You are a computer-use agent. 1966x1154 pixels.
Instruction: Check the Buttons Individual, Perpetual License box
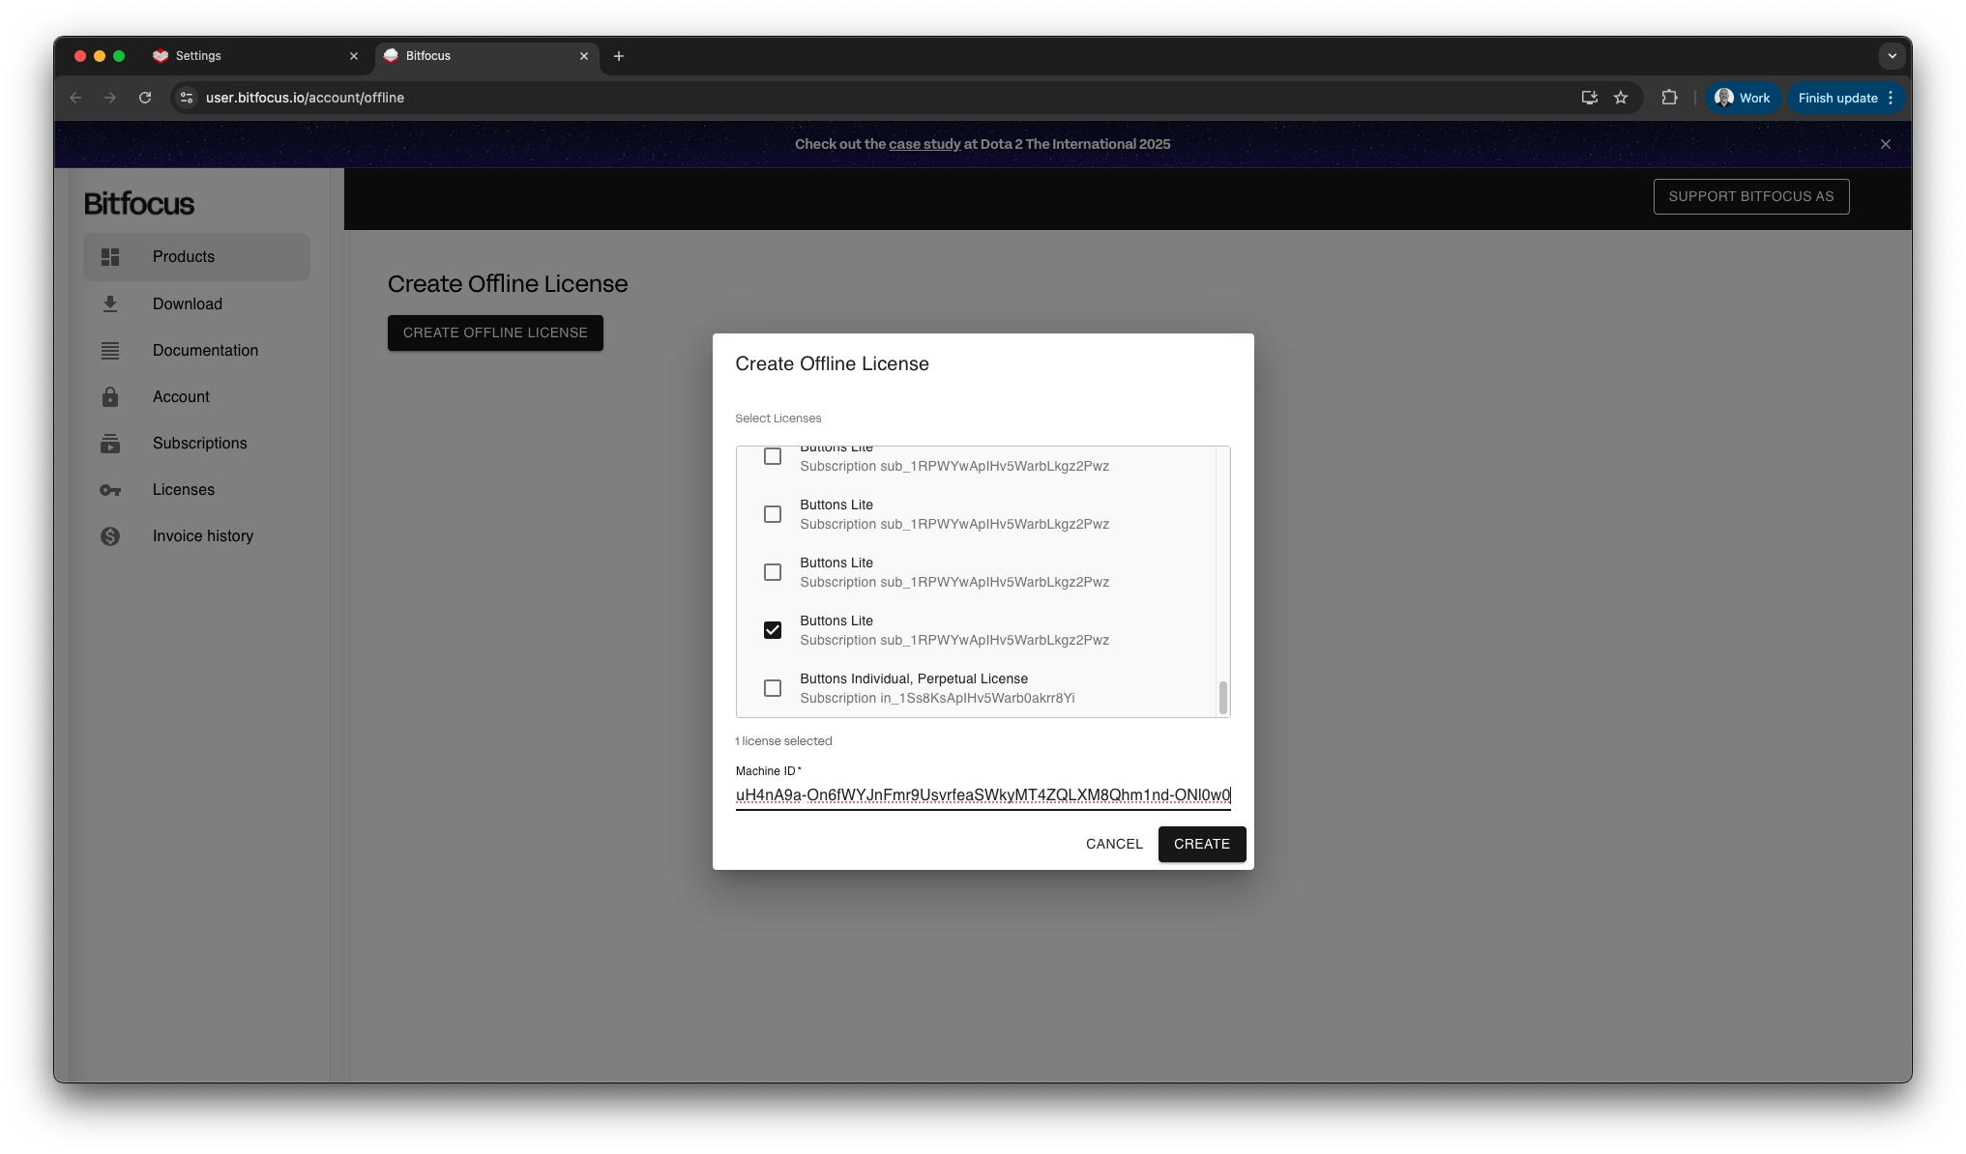click(x=773, y=688)
